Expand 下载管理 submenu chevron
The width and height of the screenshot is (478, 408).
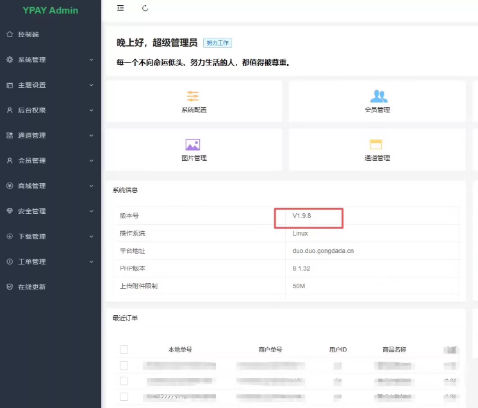click(x=92, y=236)
